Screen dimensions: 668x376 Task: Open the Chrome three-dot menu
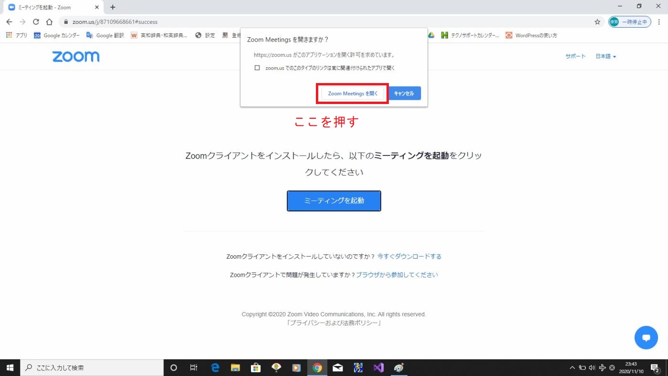click(x=659, y=22)
